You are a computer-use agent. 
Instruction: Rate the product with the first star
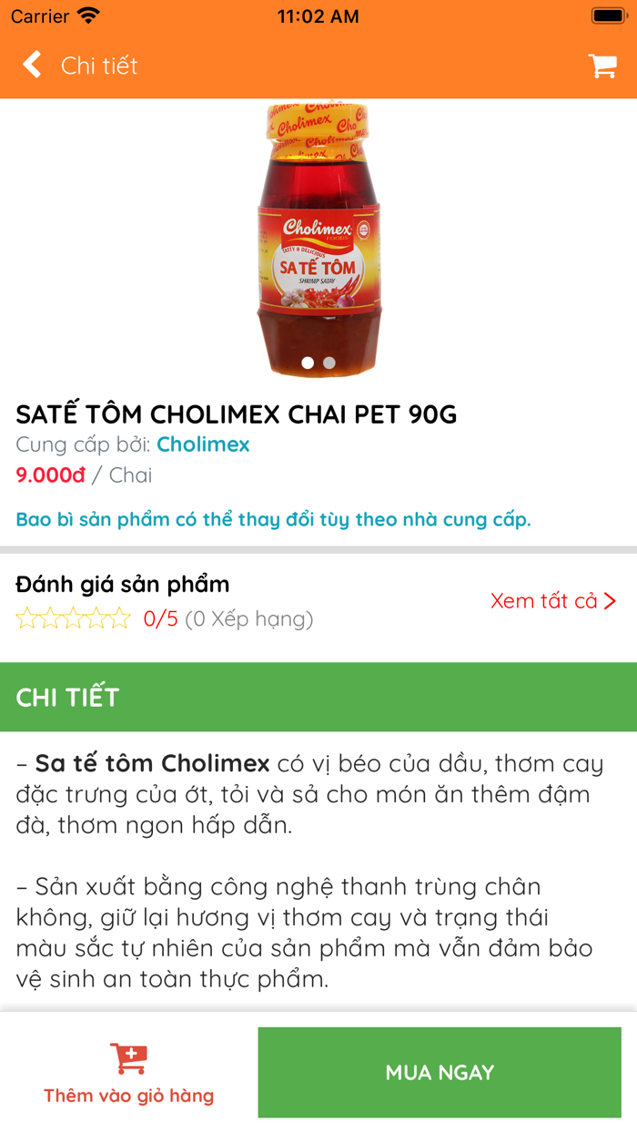pos(26,619)
